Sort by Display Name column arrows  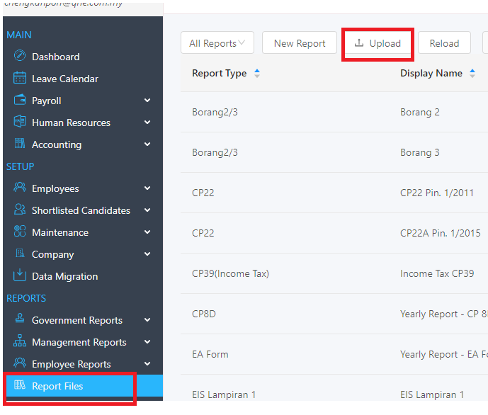(472, 74)
